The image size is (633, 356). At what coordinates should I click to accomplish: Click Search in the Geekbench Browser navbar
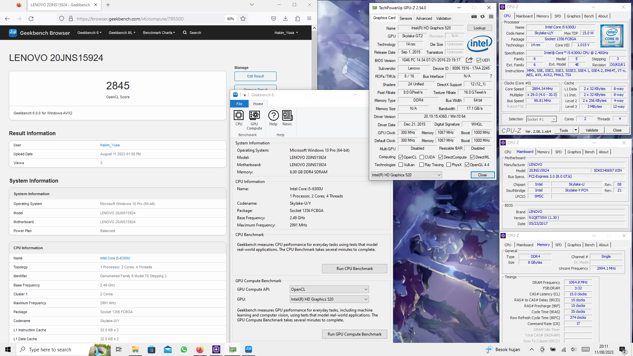click(192, 33)
